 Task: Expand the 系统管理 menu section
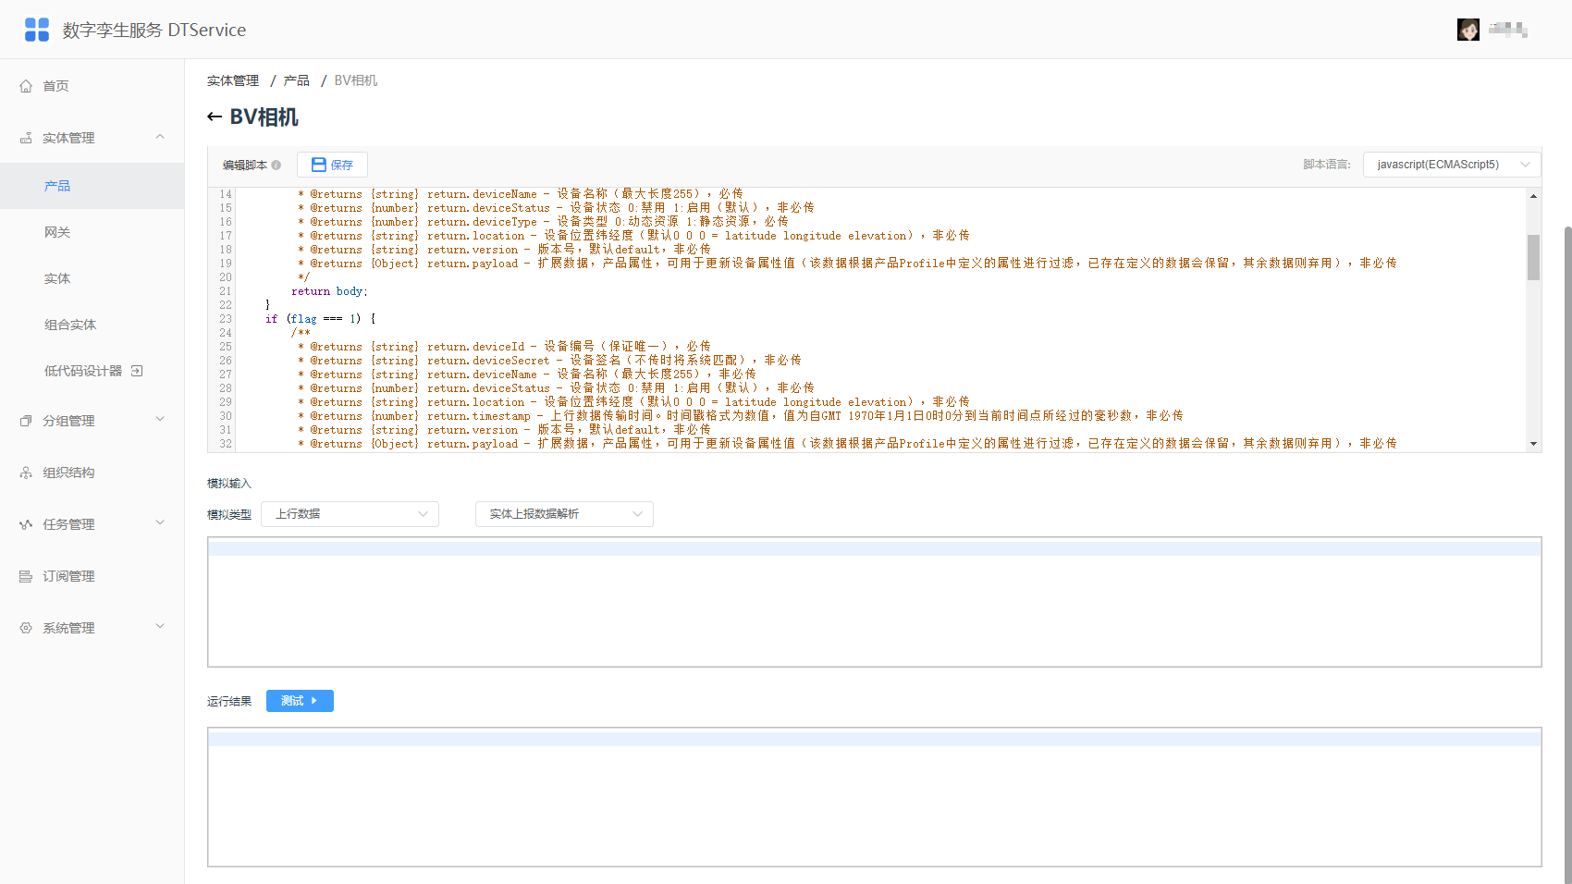(x=160, y=627)
